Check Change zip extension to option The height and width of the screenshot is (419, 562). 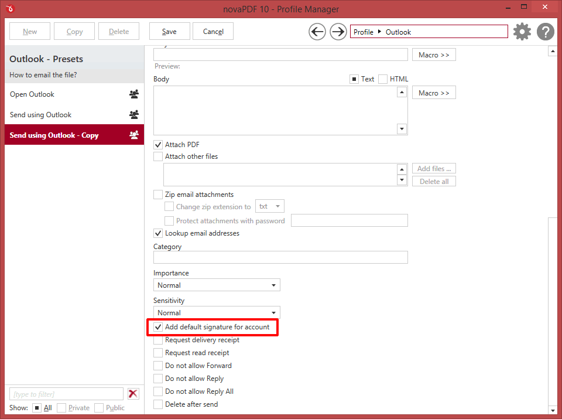coord(169,207)
